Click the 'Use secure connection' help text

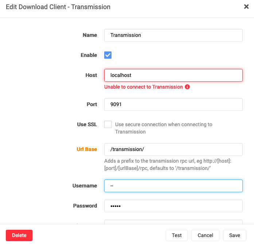click(164, 128)
